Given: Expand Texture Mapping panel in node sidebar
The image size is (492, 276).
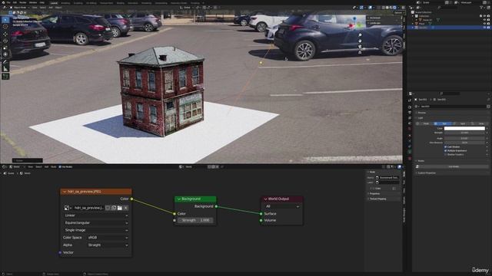Looking at the screenshot, I should point(377,199).
